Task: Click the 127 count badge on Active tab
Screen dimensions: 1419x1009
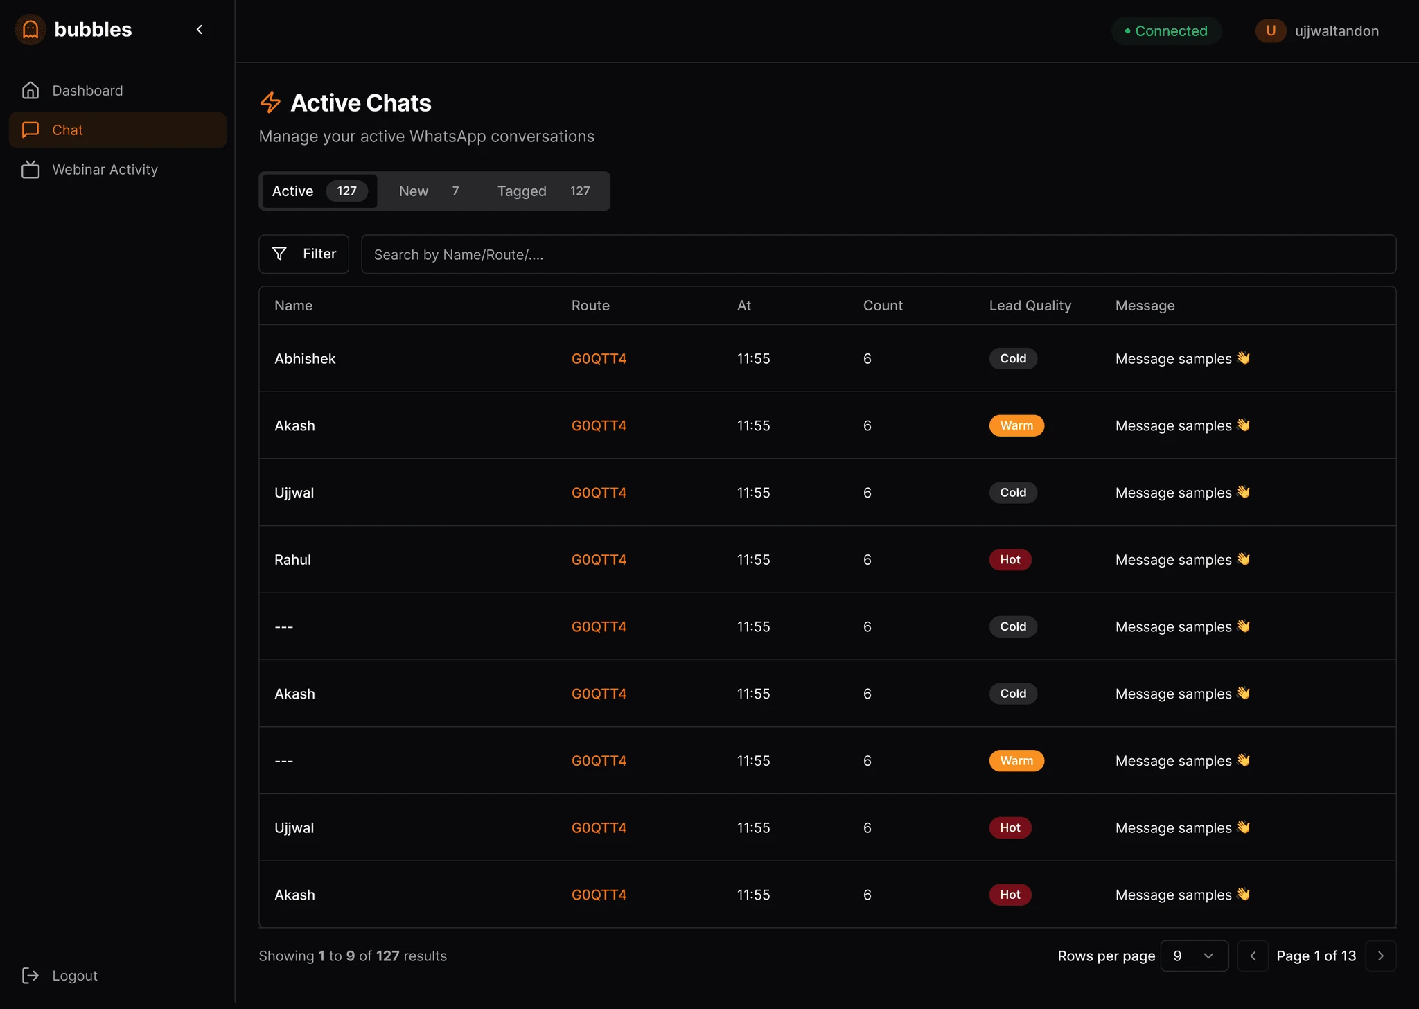Action: coord(346,191)
